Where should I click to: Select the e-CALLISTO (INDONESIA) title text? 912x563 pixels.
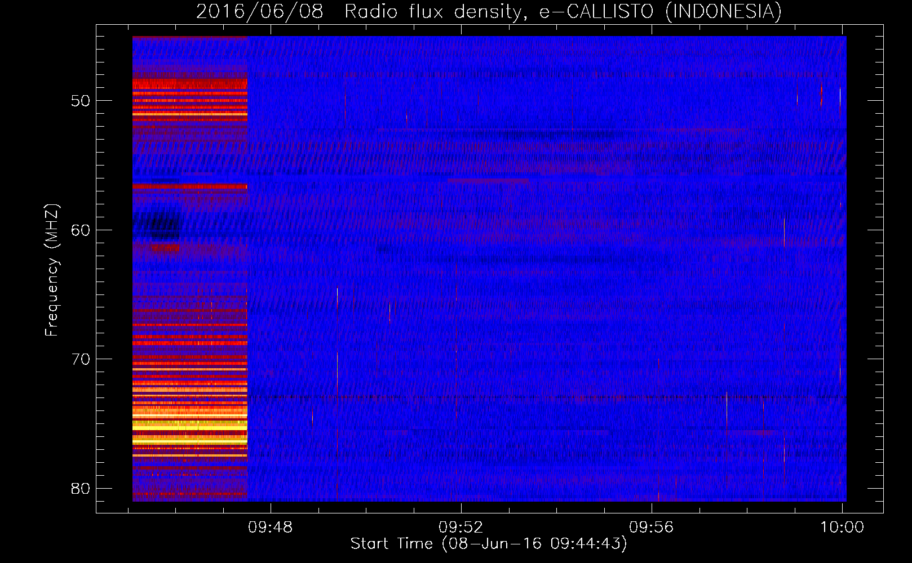pos(661,12)
